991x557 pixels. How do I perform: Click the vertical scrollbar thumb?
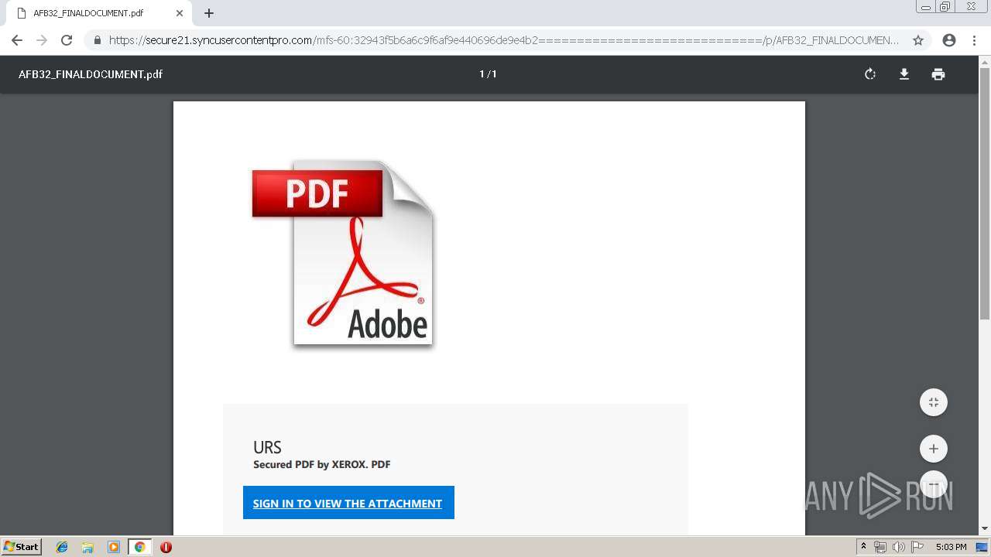pos(985,193)
